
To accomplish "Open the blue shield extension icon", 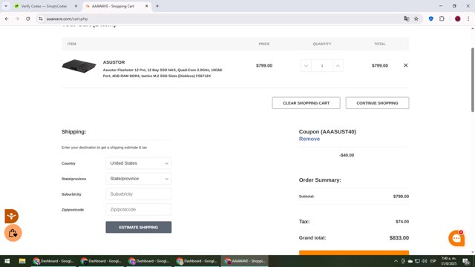I will click(430, 19).
